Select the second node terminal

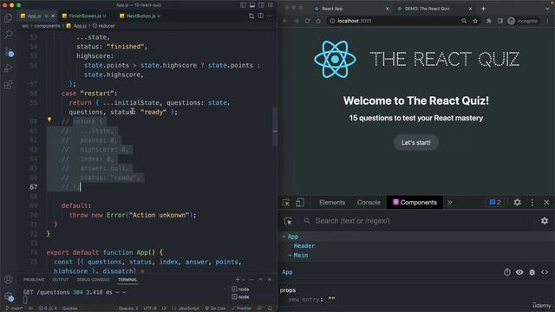click(240, 296)
